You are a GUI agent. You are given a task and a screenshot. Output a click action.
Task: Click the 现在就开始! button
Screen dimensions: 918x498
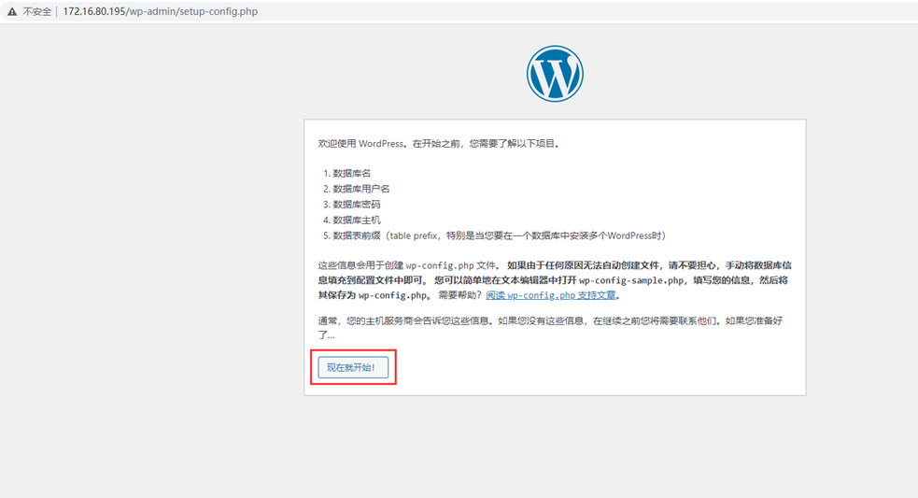pos(353,367)
